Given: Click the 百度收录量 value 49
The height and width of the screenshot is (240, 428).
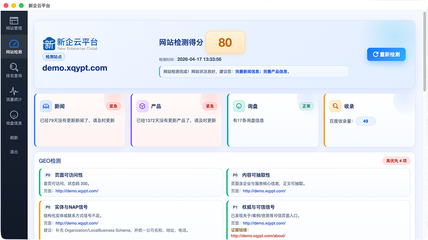Looking at the screenshot, I should tap(366, 121).
